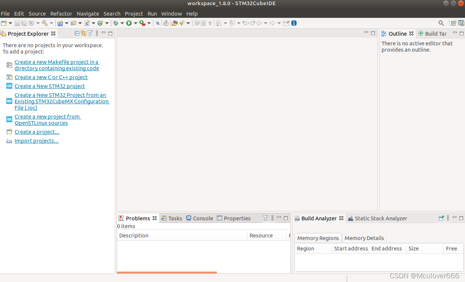Open the Window menu
465x282 pixels.
coord(171,14)
